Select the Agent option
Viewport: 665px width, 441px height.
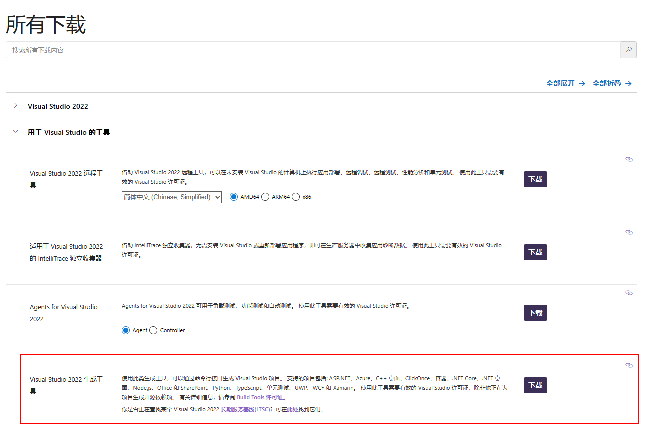(x=126, y=330)
